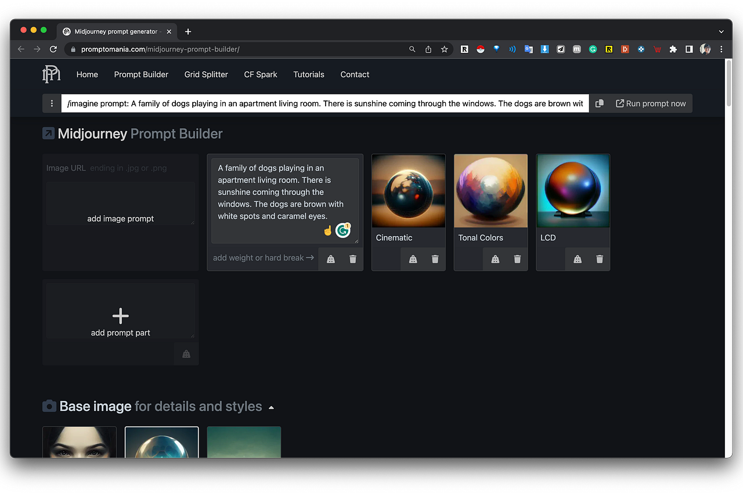Delete the Cinematic card
Image resolution: width=743 pixels, height=495 pixels.
coord(435,259)
